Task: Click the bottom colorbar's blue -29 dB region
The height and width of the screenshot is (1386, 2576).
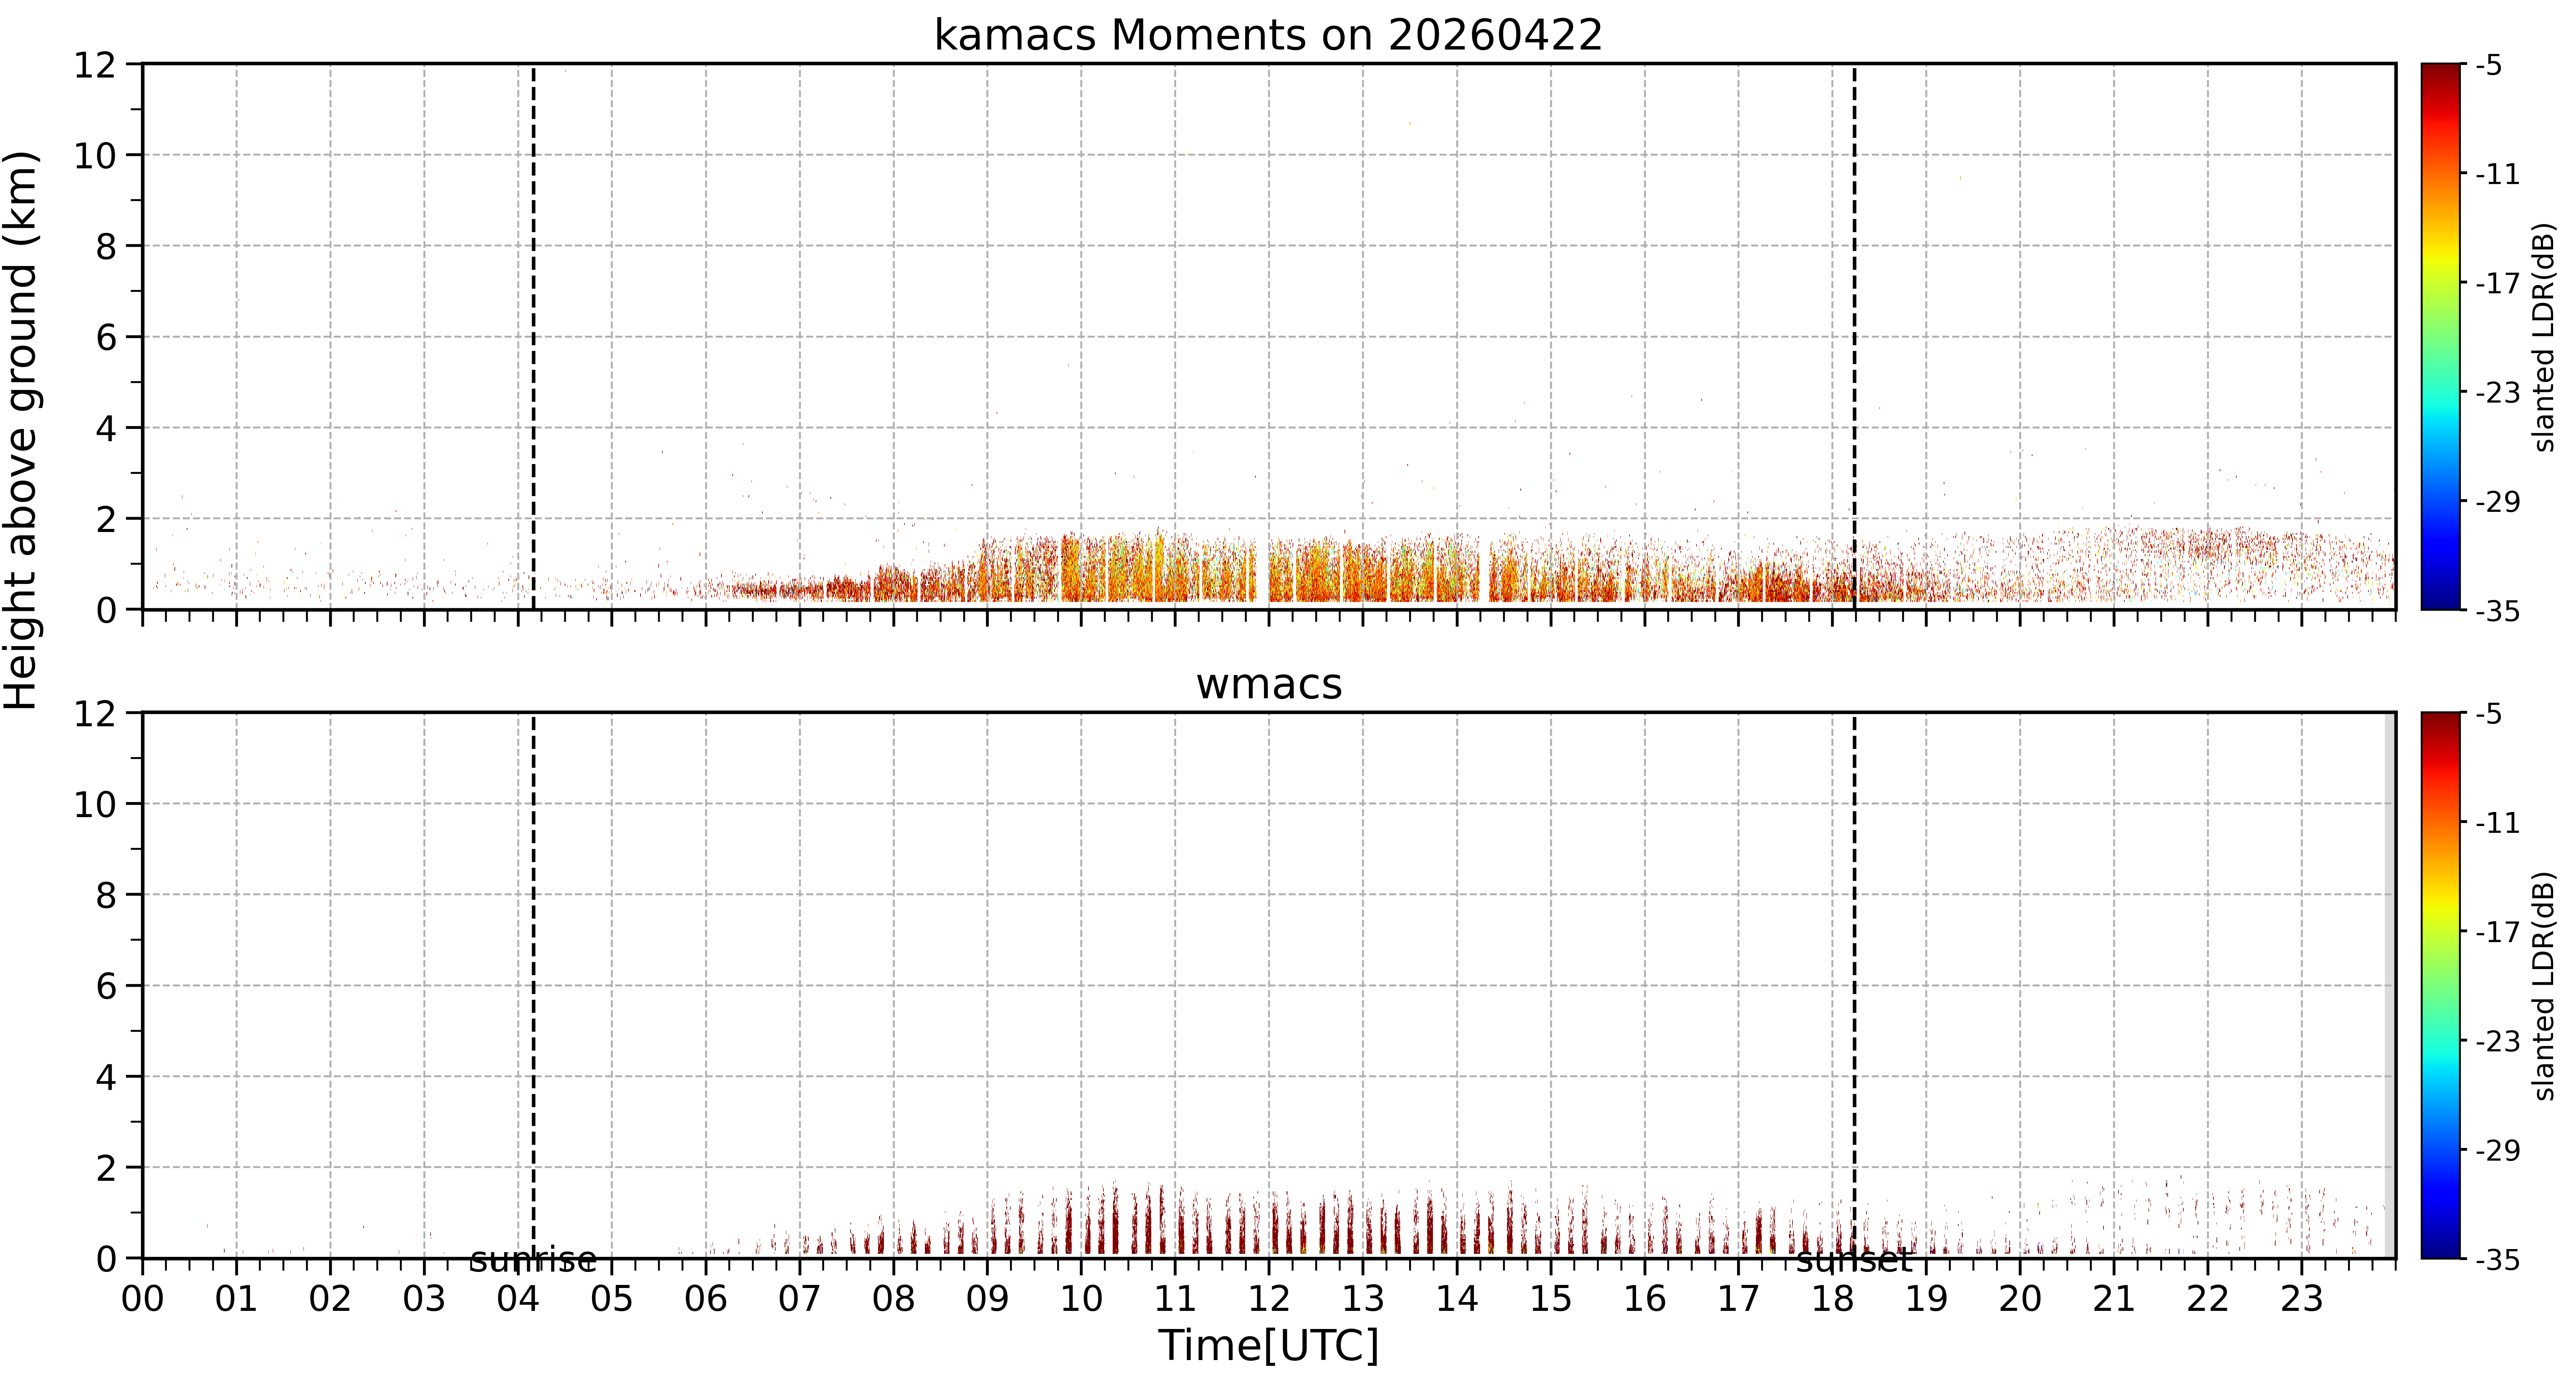Action: pos(2441,1150)
